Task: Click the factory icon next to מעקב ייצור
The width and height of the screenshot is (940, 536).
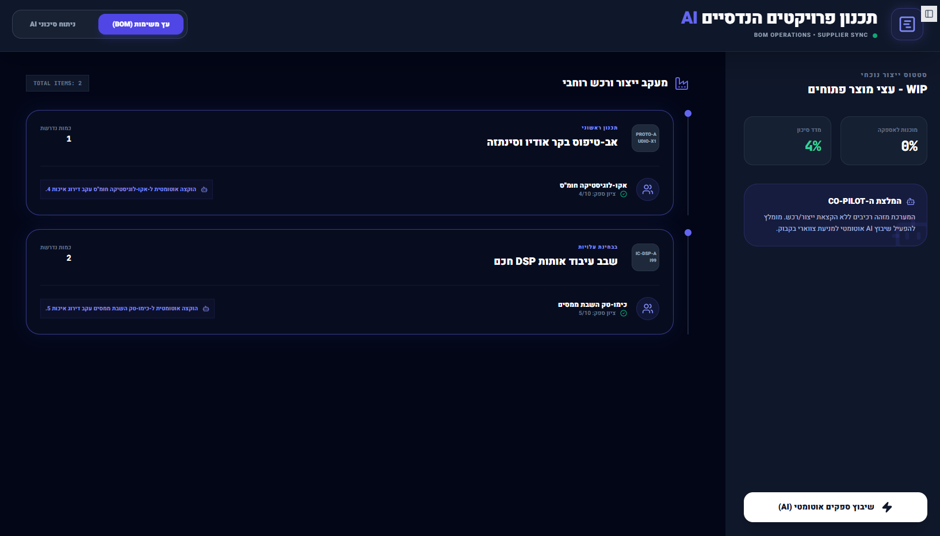Action: pos(682,83)
